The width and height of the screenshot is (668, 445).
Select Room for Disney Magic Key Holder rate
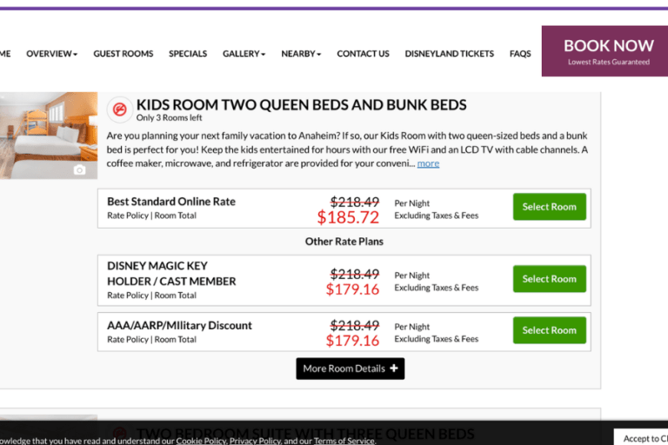coord(549,279)
